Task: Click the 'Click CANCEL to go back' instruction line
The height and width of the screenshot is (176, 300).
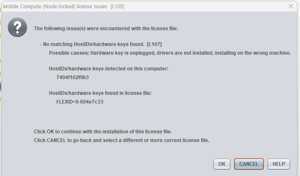Action: pos(121,140)
